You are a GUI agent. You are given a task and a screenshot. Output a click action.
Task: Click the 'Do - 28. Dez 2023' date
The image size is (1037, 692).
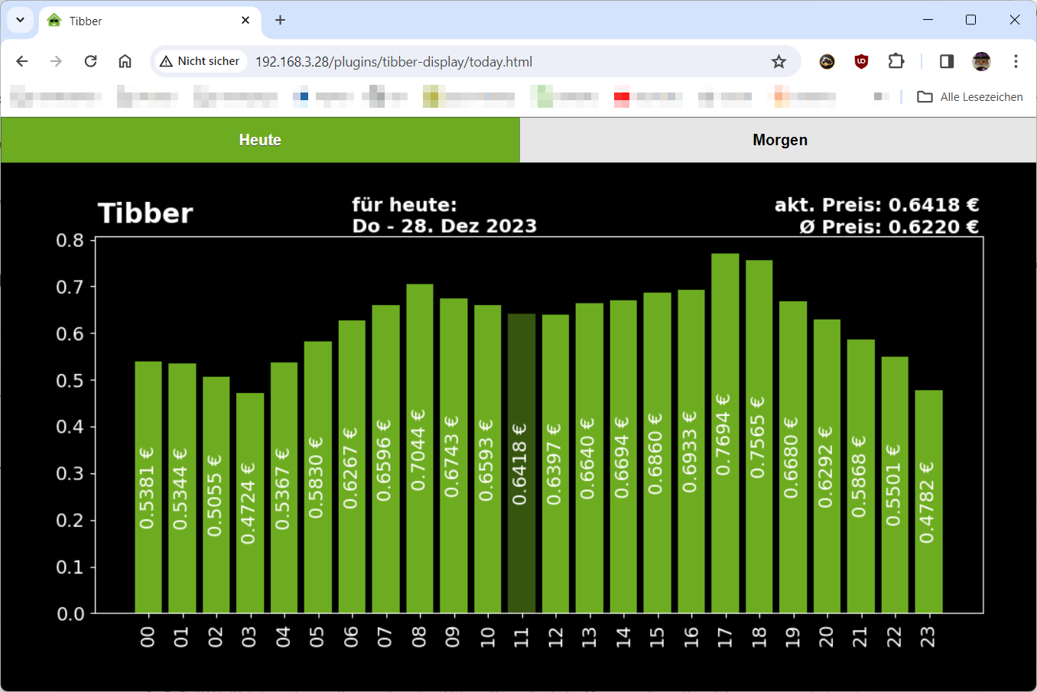[x=444, y=226]
